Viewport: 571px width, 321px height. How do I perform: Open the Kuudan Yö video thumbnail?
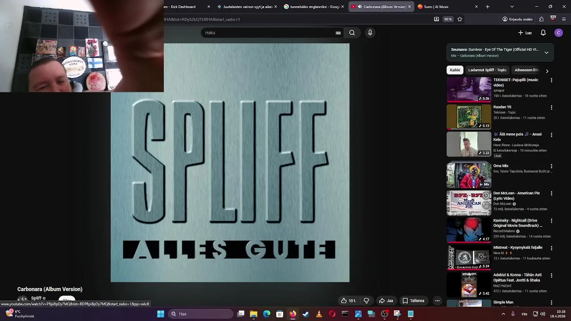tap(469, 117)
